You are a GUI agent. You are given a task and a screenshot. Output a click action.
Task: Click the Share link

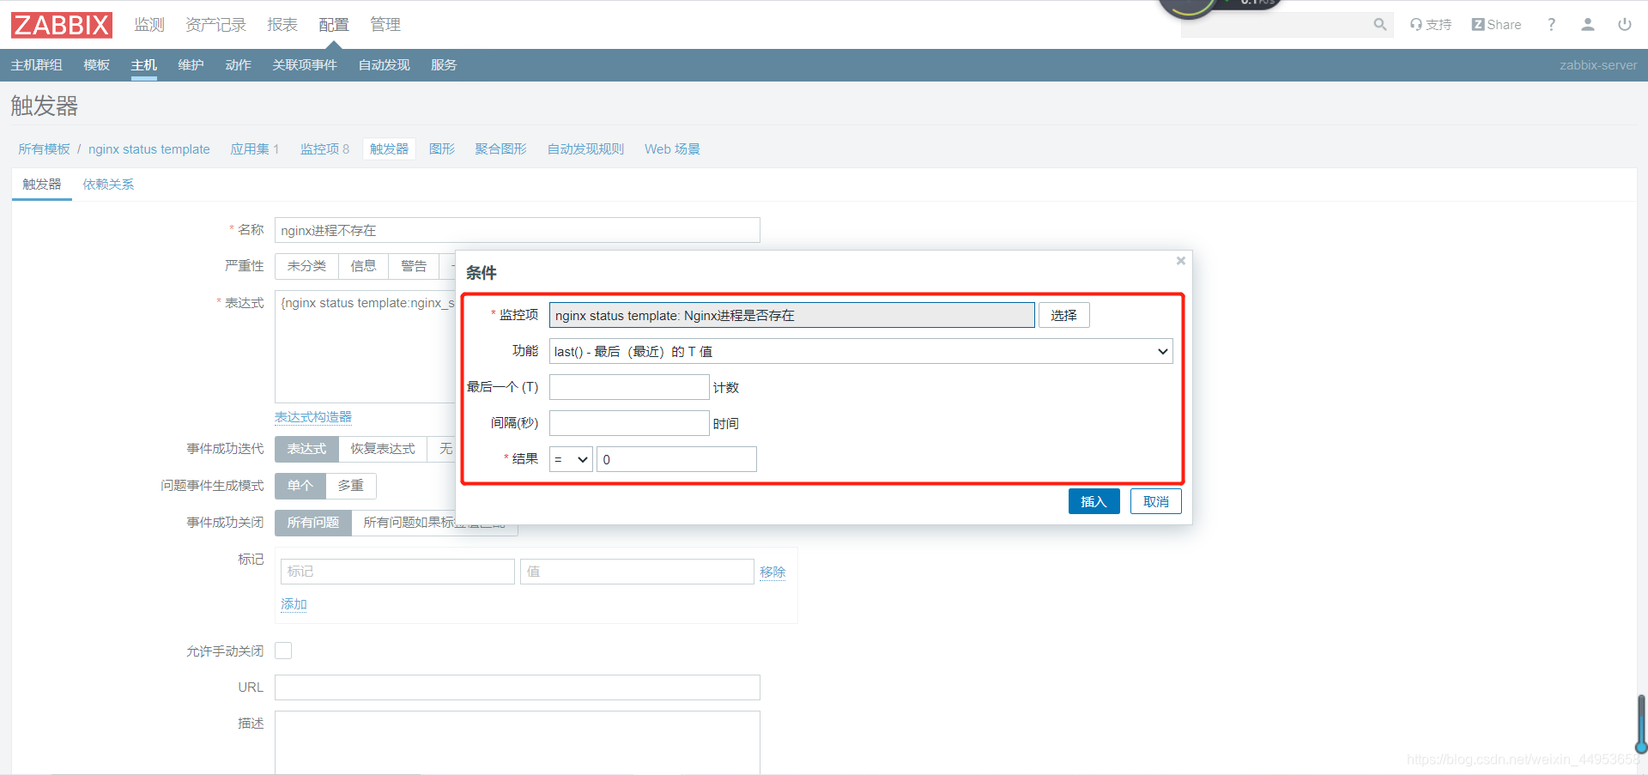(x=1496, y=25)
